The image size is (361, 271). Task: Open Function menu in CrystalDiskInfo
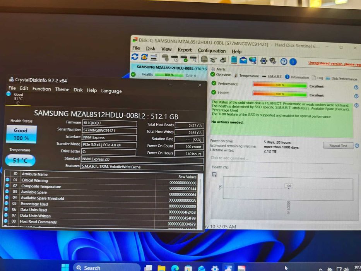point(41,89)
